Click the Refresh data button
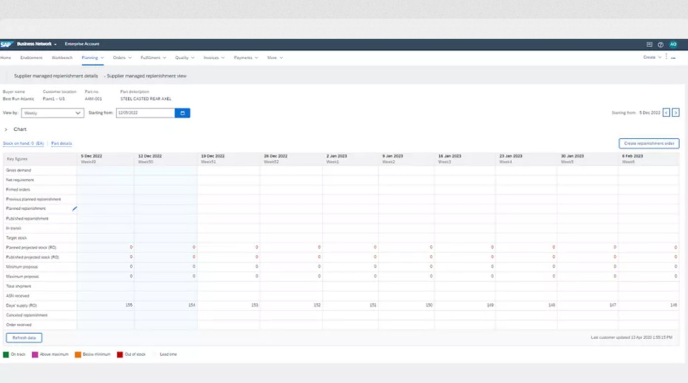The width and height of the screenshot is (688, 383). 24,338
